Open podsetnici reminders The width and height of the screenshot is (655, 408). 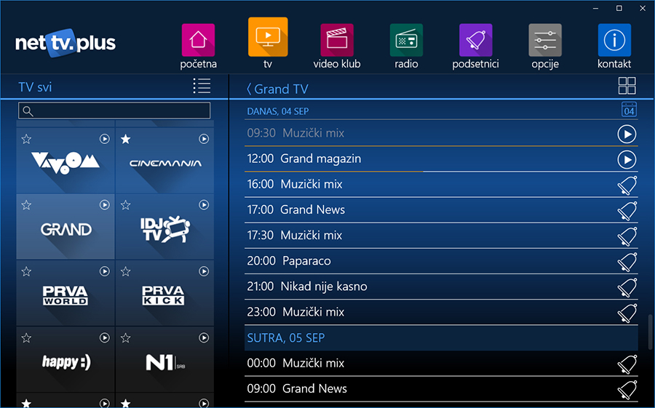tap(476, 40)
